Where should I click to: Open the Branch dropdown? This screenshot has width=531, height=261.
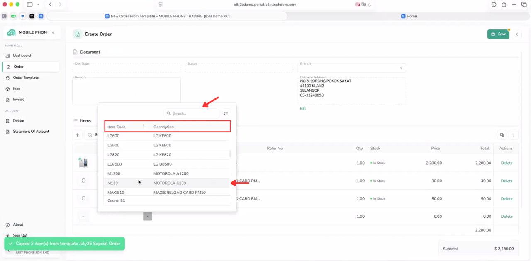pyautogui.click(x=401, y=68)
